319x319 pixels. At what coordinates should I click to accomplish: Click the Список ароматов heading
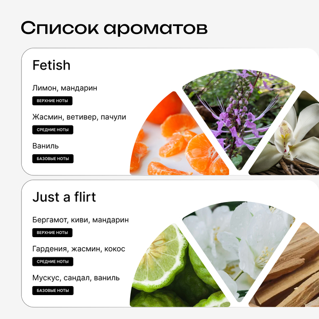(x=114, y=28)
